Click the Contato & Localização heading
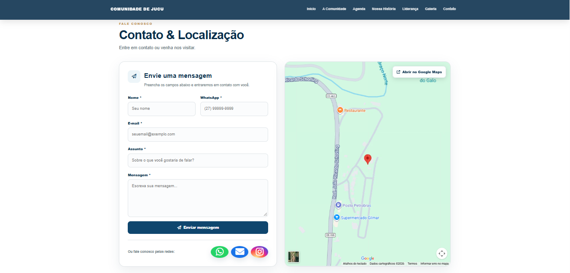Screen dimensions: 570x273 pos(181,34)
